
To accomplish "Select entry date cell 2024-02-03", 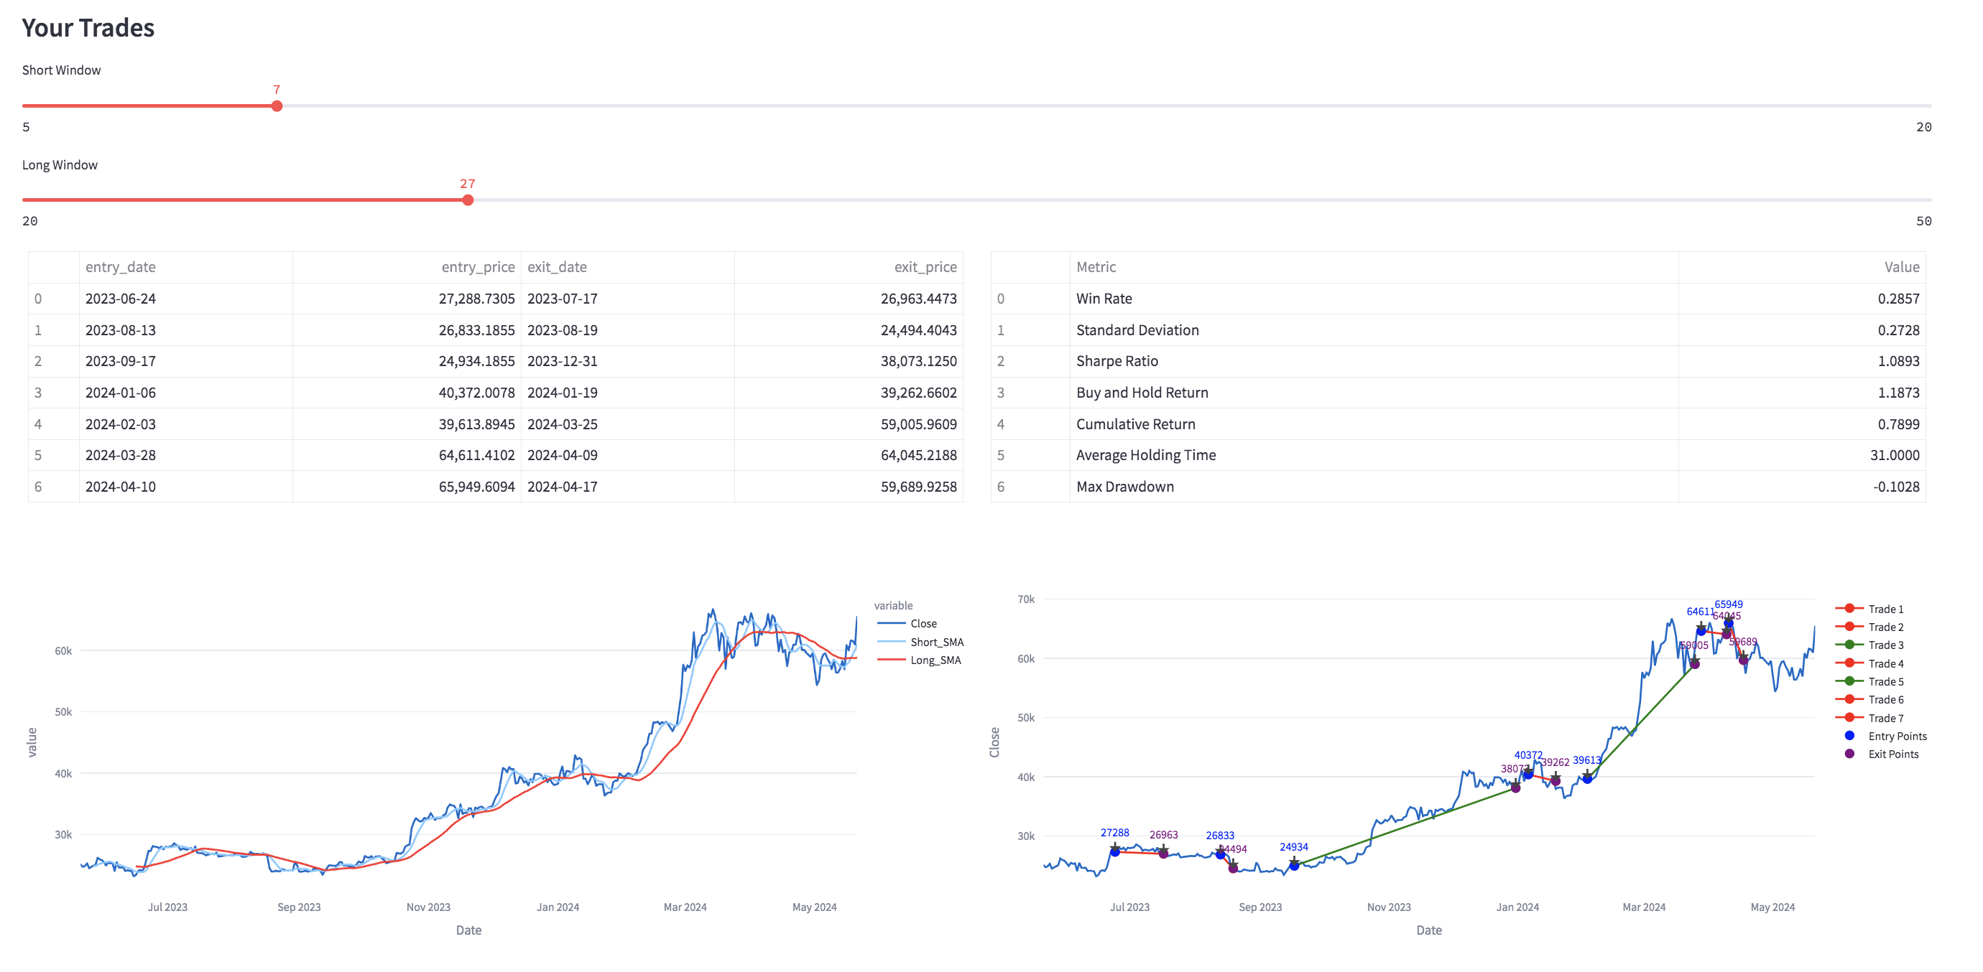I will point(185,424).
